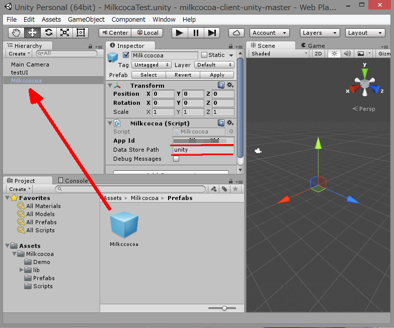Screen dimensions: 394x328
Task: Open Transform component help icon
Action: coord(221,85)
